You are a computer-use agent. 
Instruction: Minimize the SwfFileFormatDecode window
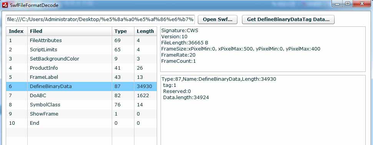pyautogui.click(x=337, y=4)
